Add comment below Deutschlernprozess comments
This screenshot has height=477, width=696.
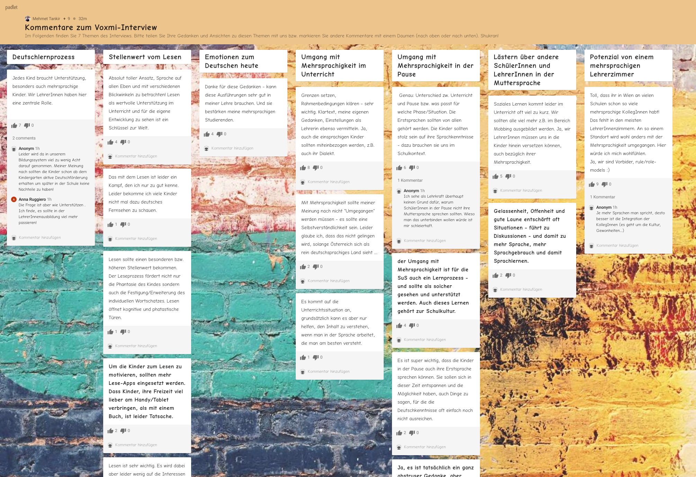point(40,237)
